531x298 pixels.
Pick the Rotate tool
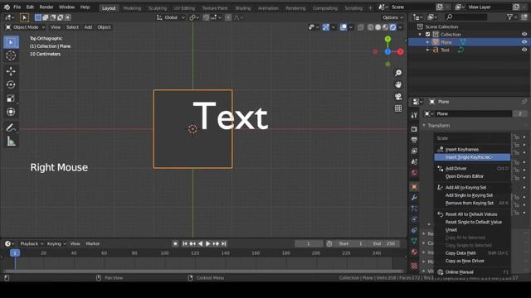pyautogui.click(x=11, y=84)
